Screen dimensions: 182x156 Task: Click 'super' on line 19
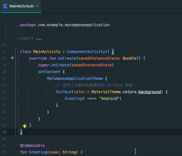pos(44,65)
